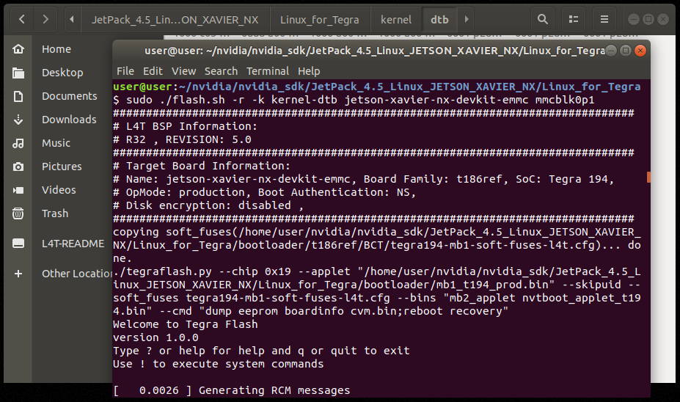Show later path segments with right arrow
This screenshot has width=680, height=402.
467,20
